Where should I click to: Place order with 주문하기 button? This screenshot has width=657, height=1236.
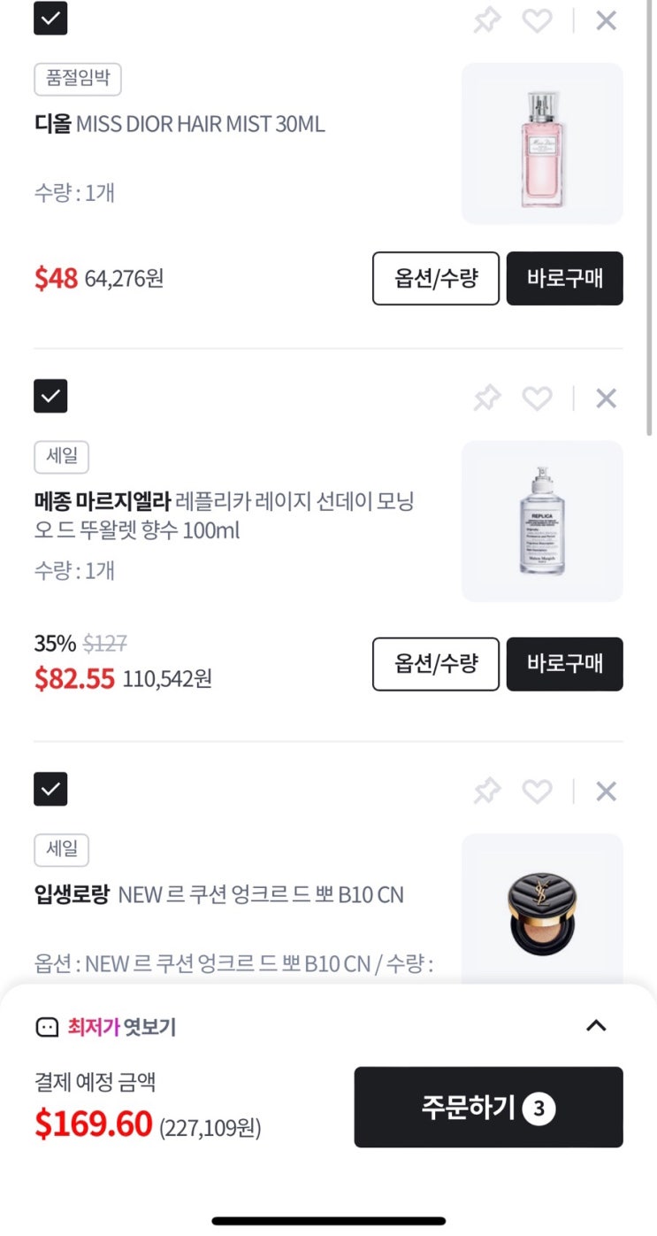[x=489, y=1107]
